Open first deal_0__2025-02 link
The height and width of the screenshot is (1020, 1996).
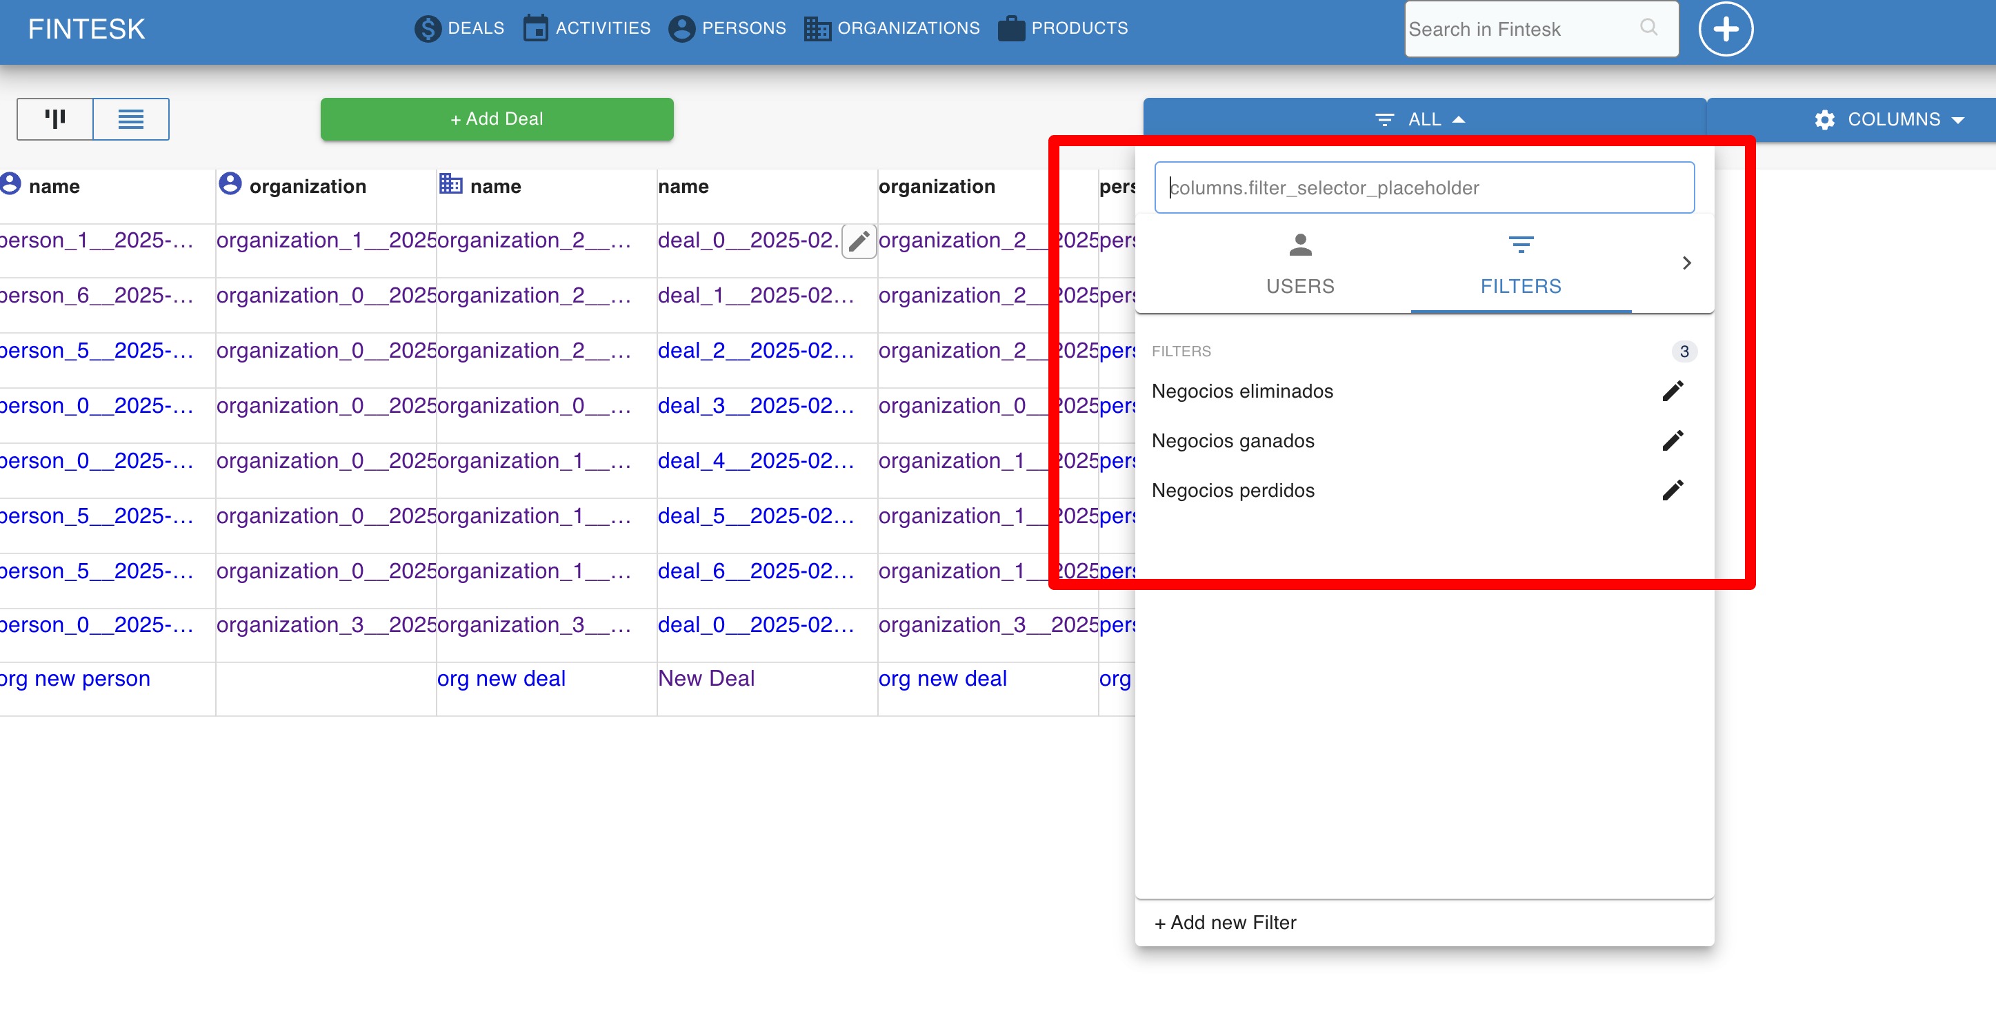pyautogui.click(x=748, y=241)
